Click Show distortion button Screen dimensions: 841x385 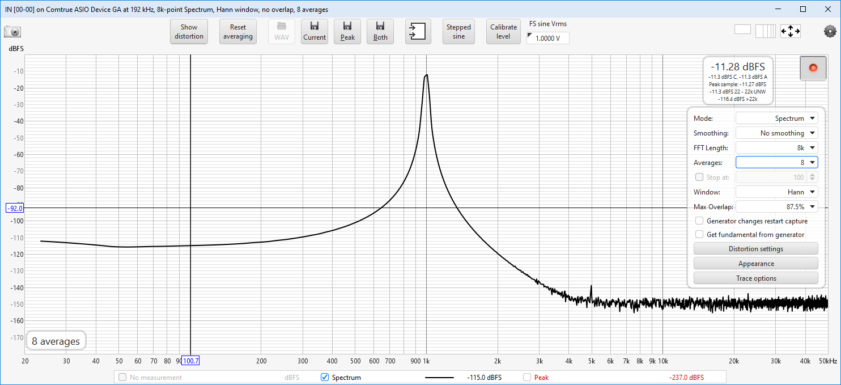(189, 32)
